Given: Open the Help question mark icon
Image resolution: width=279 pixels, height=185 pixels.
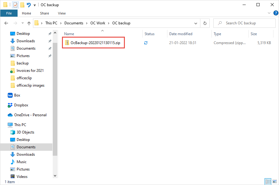Looking at the screenshot, I should tap(276, 13).
